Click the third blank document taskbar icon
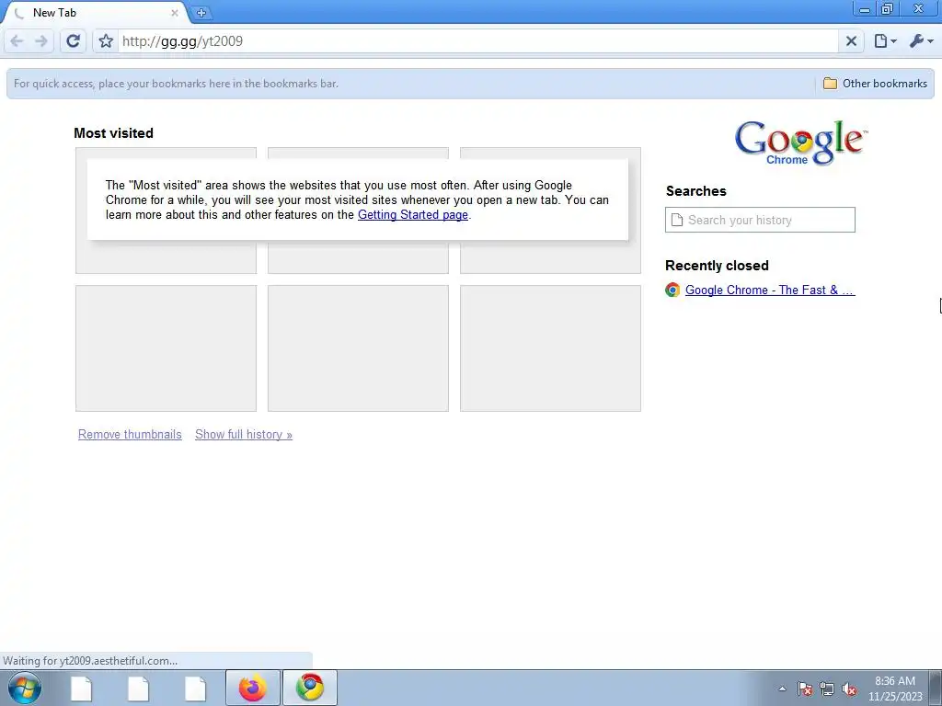 [195, 689]
